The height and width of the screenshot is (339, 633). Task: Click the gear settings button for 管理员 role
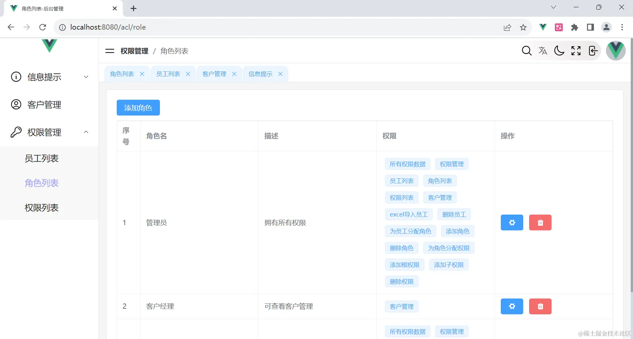(x=512, y=222)
